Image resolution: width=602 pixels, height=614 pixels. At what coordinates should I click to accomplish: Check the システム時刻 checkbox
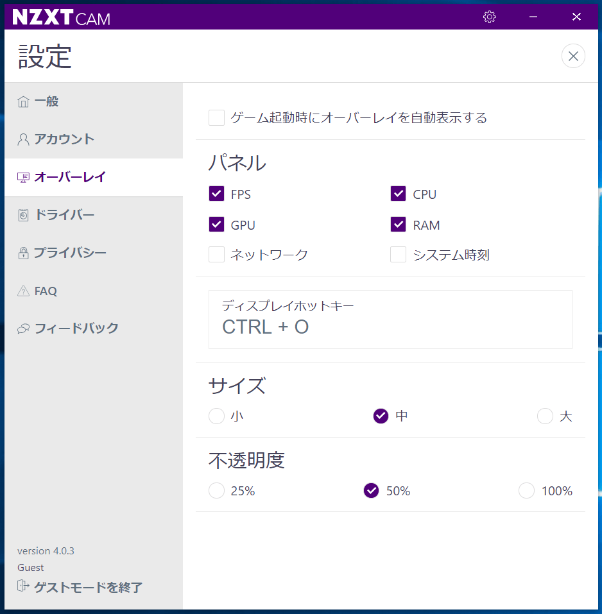click(x=398, y=255)
